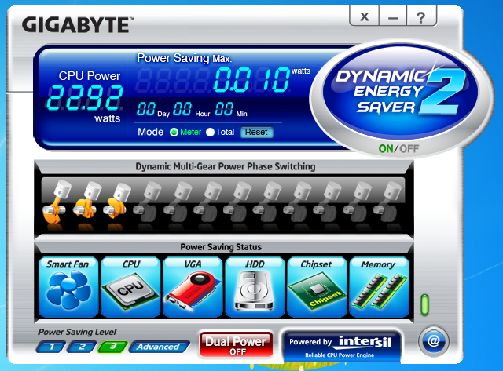Open the Memory power saving tile
Screen dimensions: 503x371
click(379, 287)
